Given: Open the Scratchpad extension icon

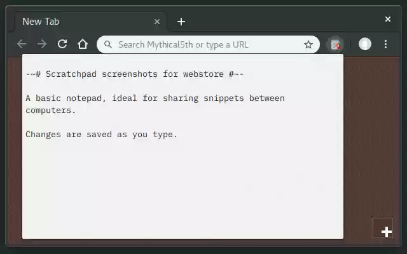Looking at the screenshot, I should 335,44.
